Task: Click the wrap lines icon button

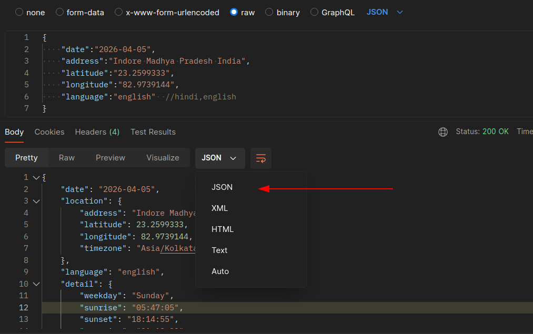Action: click(260, 158)
